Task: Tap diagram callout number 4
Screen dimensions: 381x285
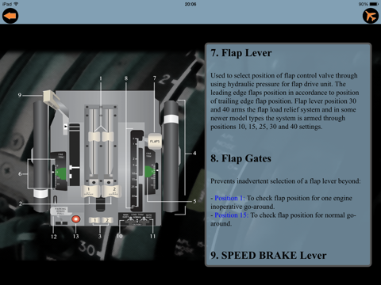Action: pyautogui.click(x=194, y=153)
